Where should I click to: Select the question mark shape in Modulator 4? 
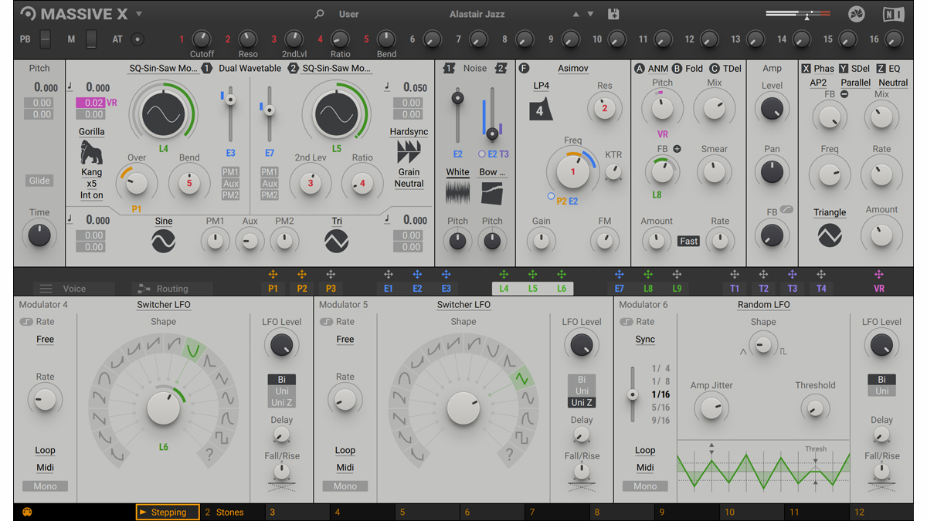click(209, 456)
